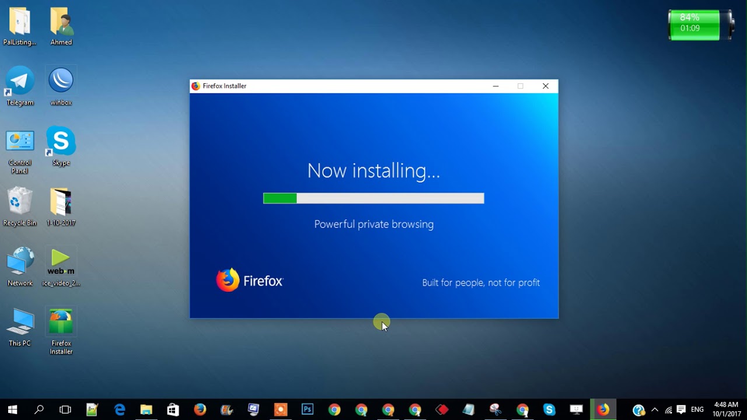The image size is (747, 420).
Task: Launch Microsoft Edge from the taskbar
Action: [120, 409]
